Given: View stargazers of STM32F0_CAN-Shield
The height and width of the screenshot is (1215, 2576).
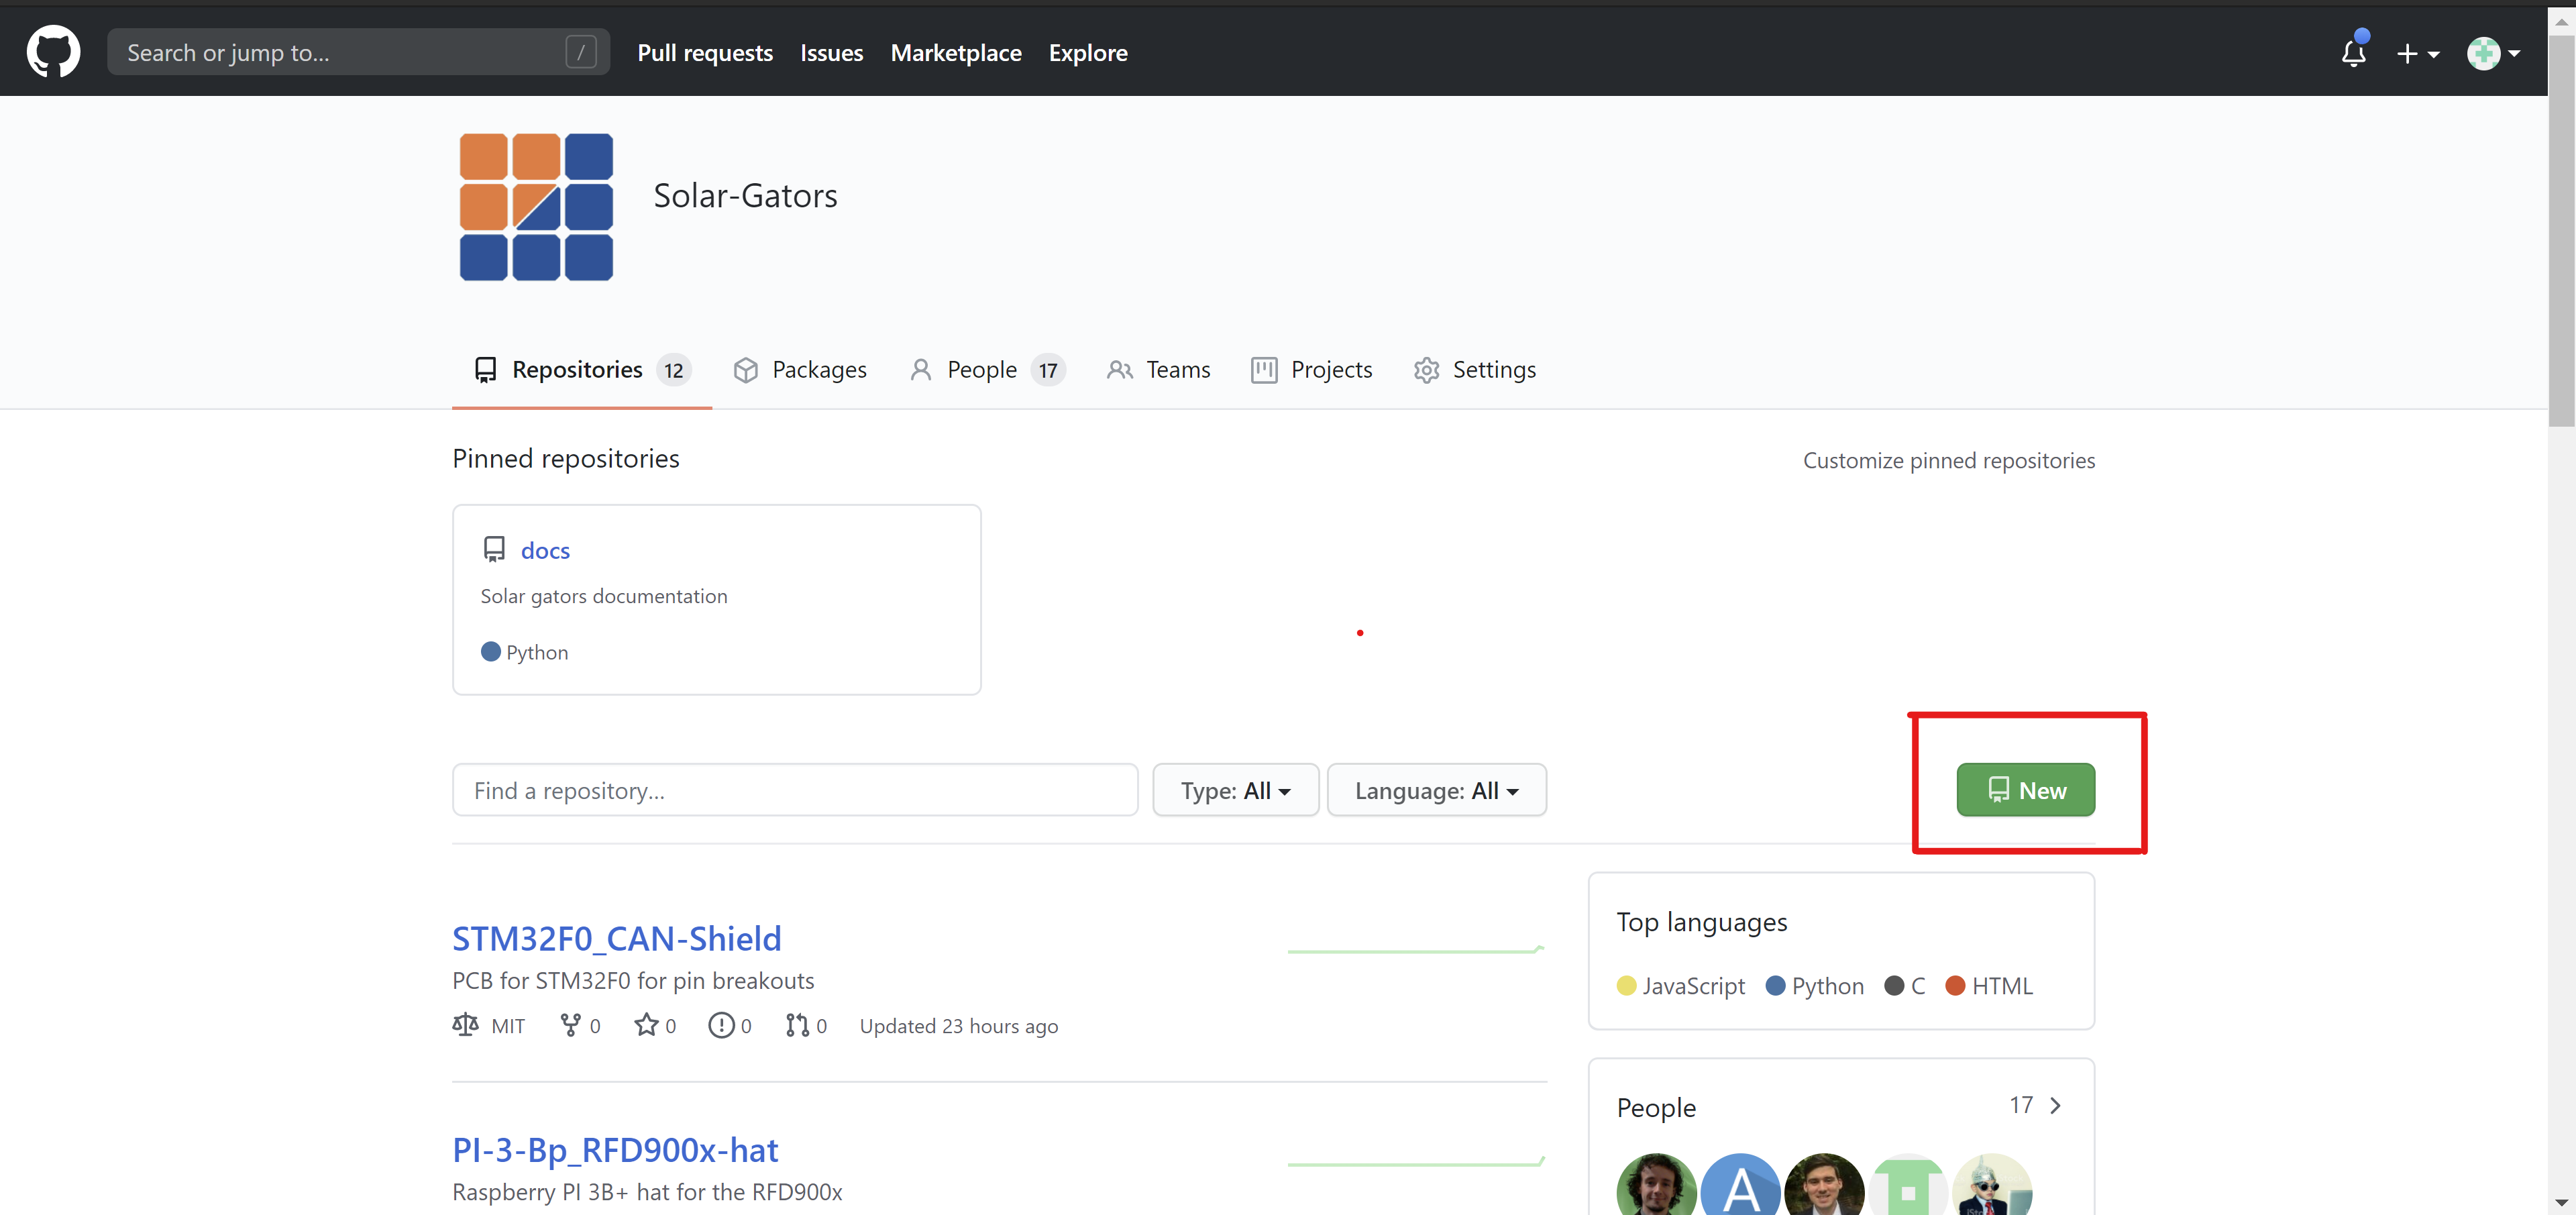Looking at the screenshot, I should (x=655, y=1025).
